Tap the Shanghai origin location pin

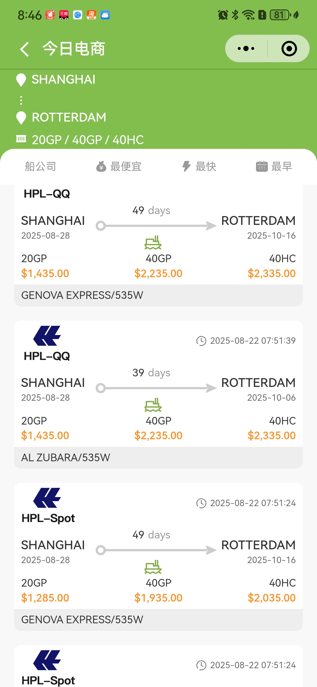(x=21, y=80)
